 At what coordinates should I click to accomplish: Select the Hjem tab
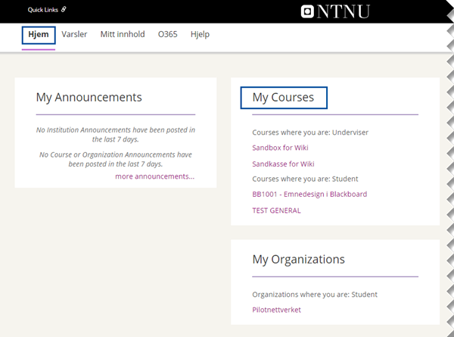coord(39,35)
